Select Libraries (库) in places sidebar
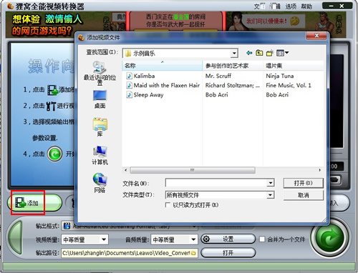Screen dimensions: 358x273 [100, 127]
